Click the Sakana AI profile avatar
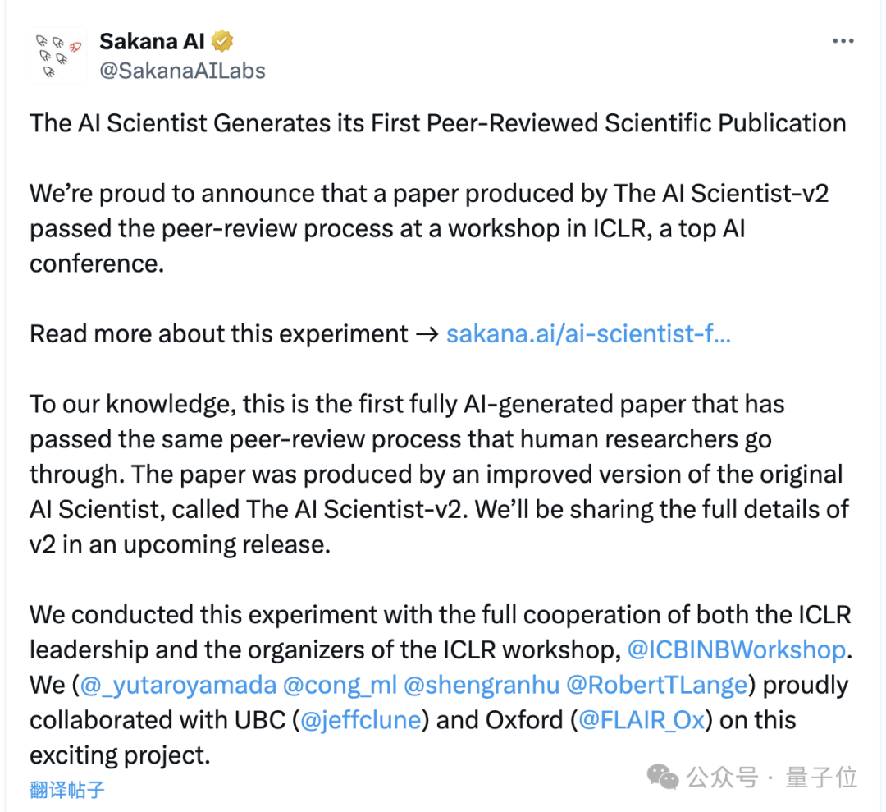The height and width of the screenshot is (812, 886). 58,56
